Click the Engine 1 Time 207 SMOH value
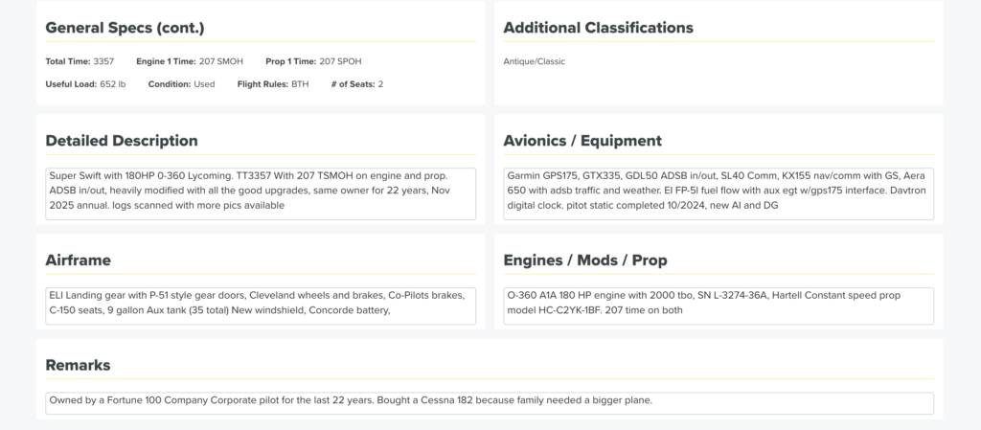The width and height of the screenshot is (981, 430). tap(220, 62)
